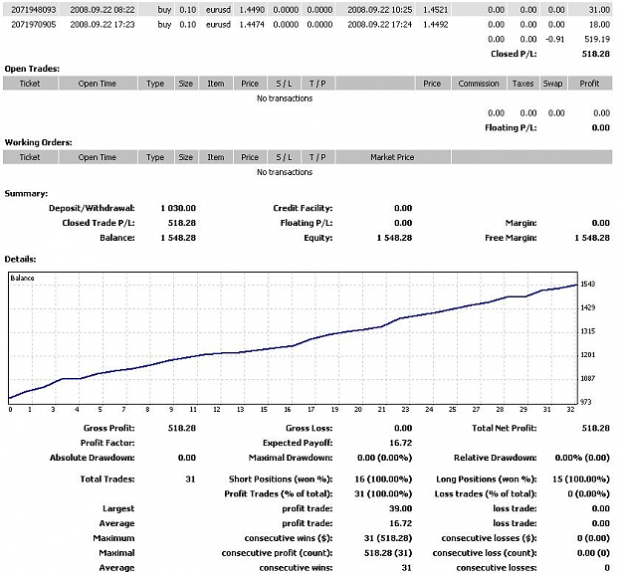Click the Gross Profit label

tap(109, 429)
